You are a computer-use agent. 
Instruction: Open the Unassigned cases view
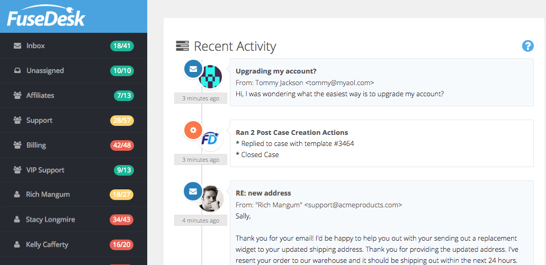74,70
